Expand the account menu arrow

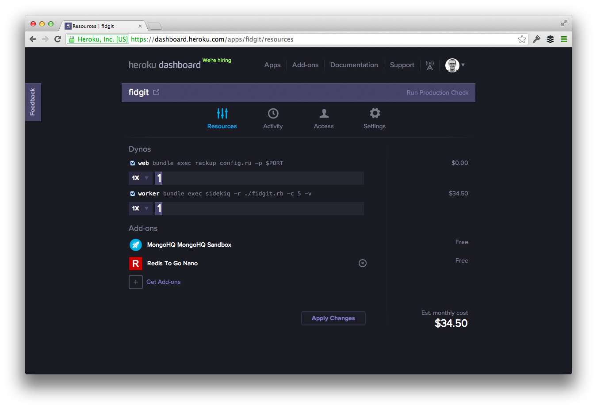click(463, 65)
